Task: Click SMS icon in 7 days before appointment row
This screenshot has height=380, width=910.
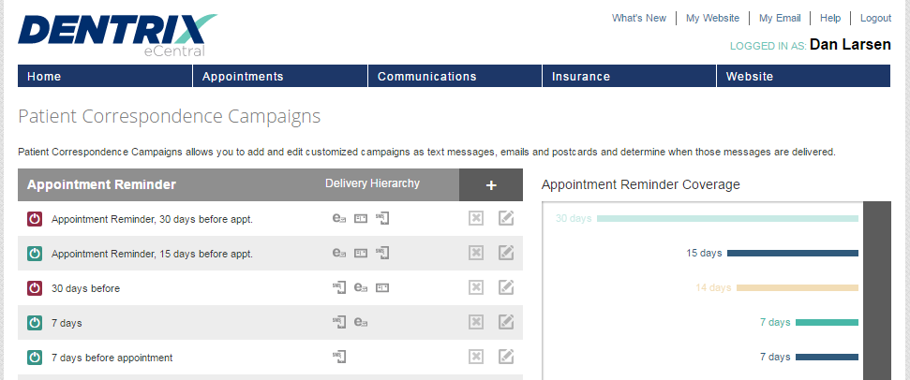Action: point(339,357)
